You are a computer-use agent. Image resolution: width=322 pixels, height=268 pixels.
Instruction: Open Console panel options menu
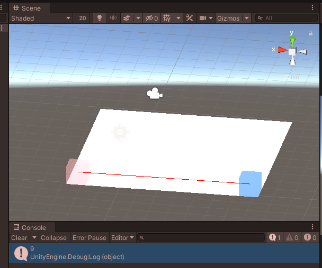(x=312, y=227)
